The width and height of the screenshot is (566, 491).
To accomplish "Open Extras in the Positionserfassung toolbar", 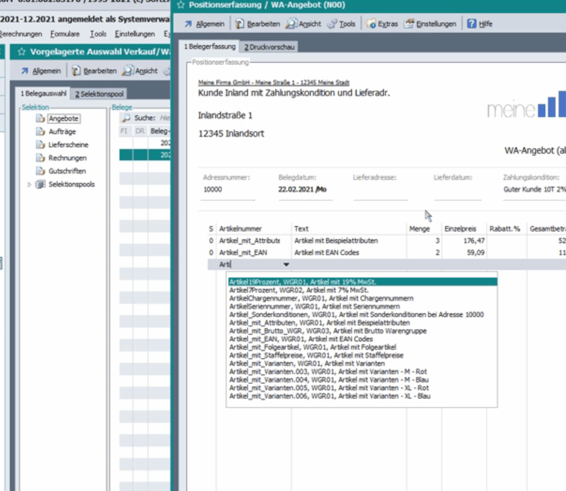I will 382,23.
